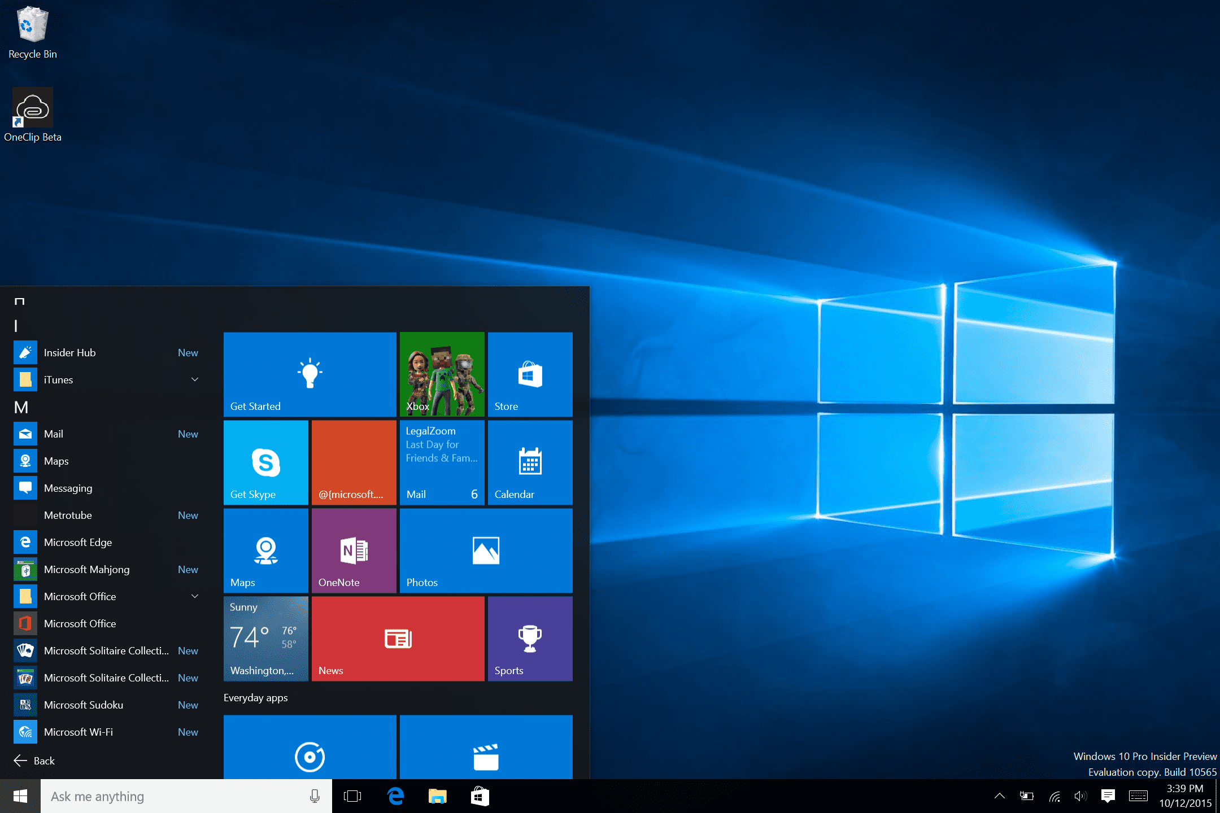The height and width of the screenshot is (813, 1220).
Task: Open Metrotube from the apps list
Action: tap(107, 515)
